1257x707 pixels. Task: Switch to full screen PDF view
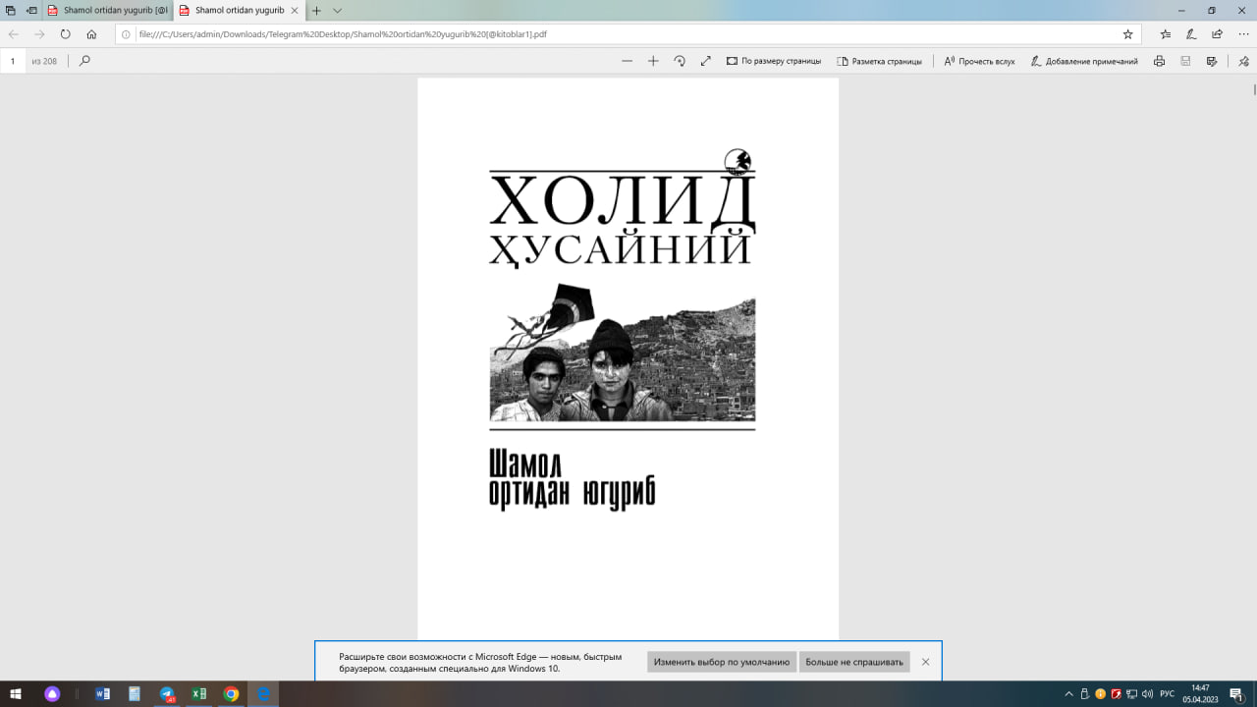[705, 60]
